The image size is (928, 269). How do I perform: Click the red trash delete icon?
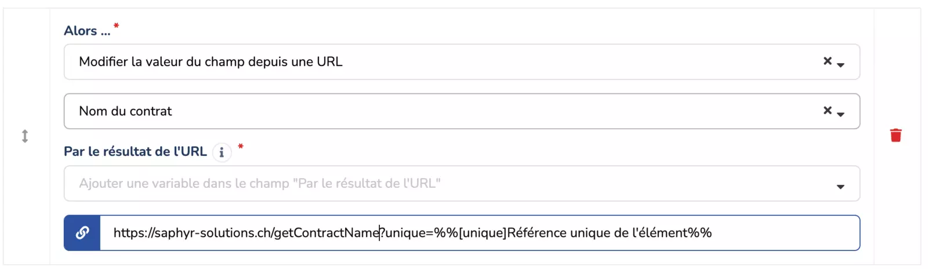pos(896,135)
